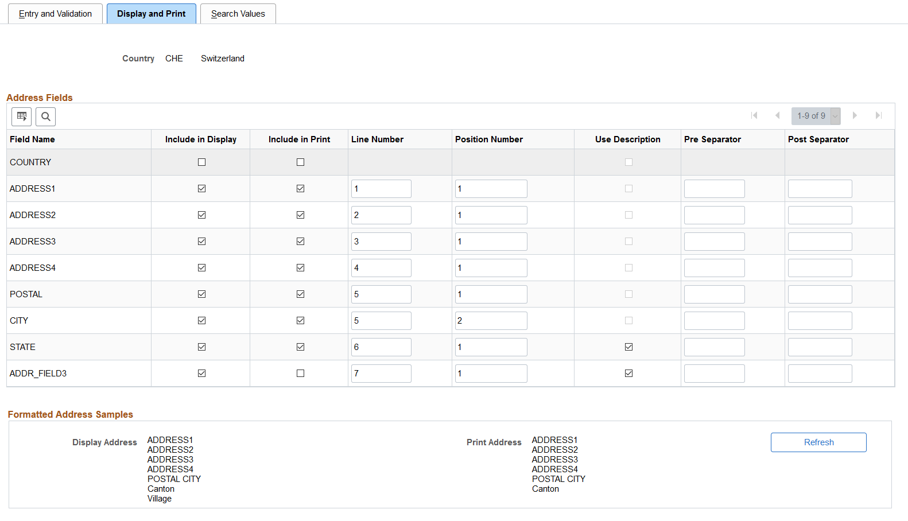The width and height of the screenshot is (908, 521).
Task: Open the 1-9 of 9 rows dropdown
Action: tap(816, 116)
